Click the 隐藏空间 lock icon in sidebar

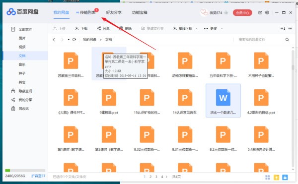tap(13, 91)
